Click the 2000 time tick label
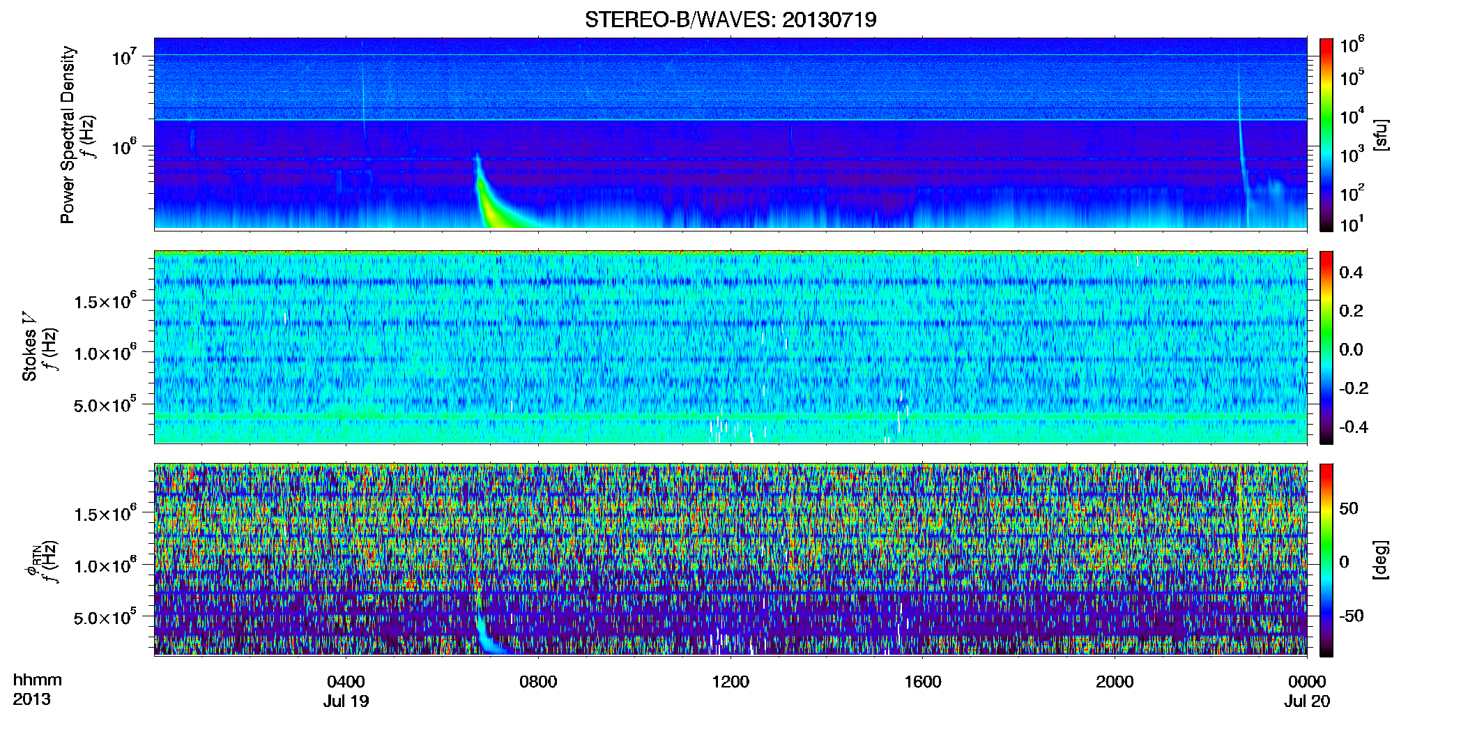 (x=1115, y=682)
